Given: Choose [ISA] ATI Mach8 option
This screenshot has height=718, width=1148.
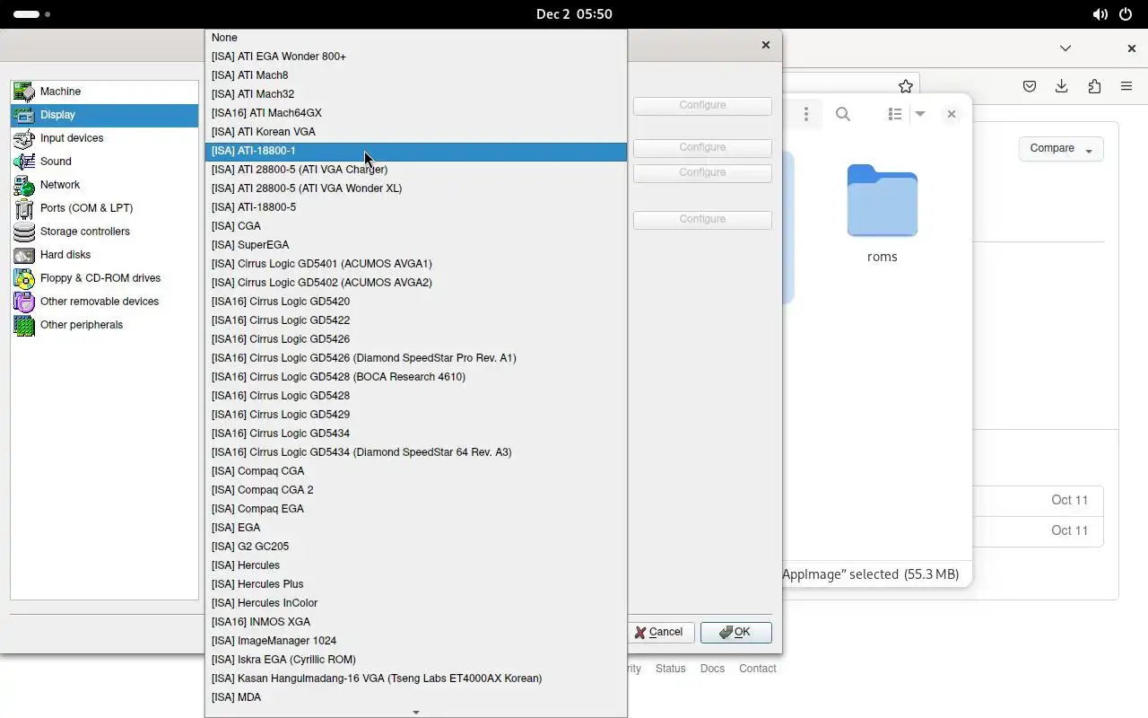Looking at the screenshot, I should 416,75.
